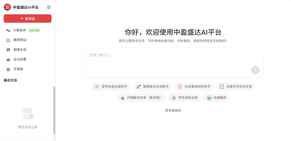Click the reader icon for 会议纪要
The image size is (291, 141).
click(8, 60)
